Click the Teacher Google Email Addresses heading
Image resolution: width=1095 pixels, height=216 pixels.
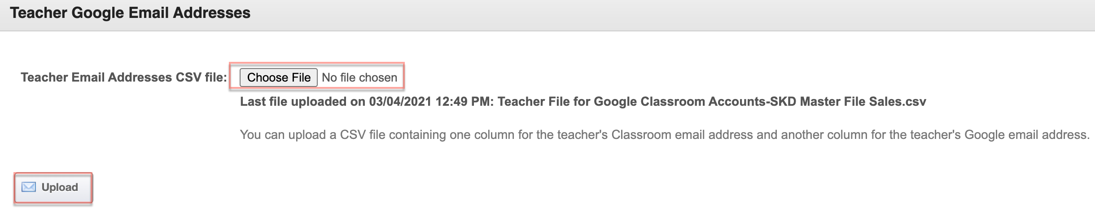pos(130,13)
